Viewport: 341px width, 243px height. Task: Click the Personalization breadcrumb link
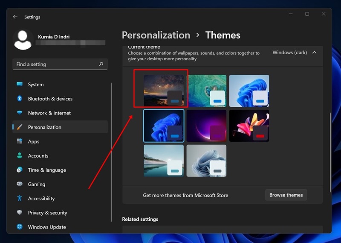point(156,35)
